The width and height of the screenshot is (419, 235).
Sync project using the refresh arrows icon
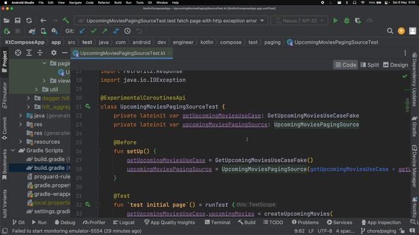tap(29, 20)
